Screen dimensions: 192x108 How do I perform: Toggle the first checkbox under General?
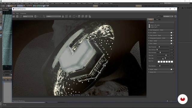tap(149, 25)
